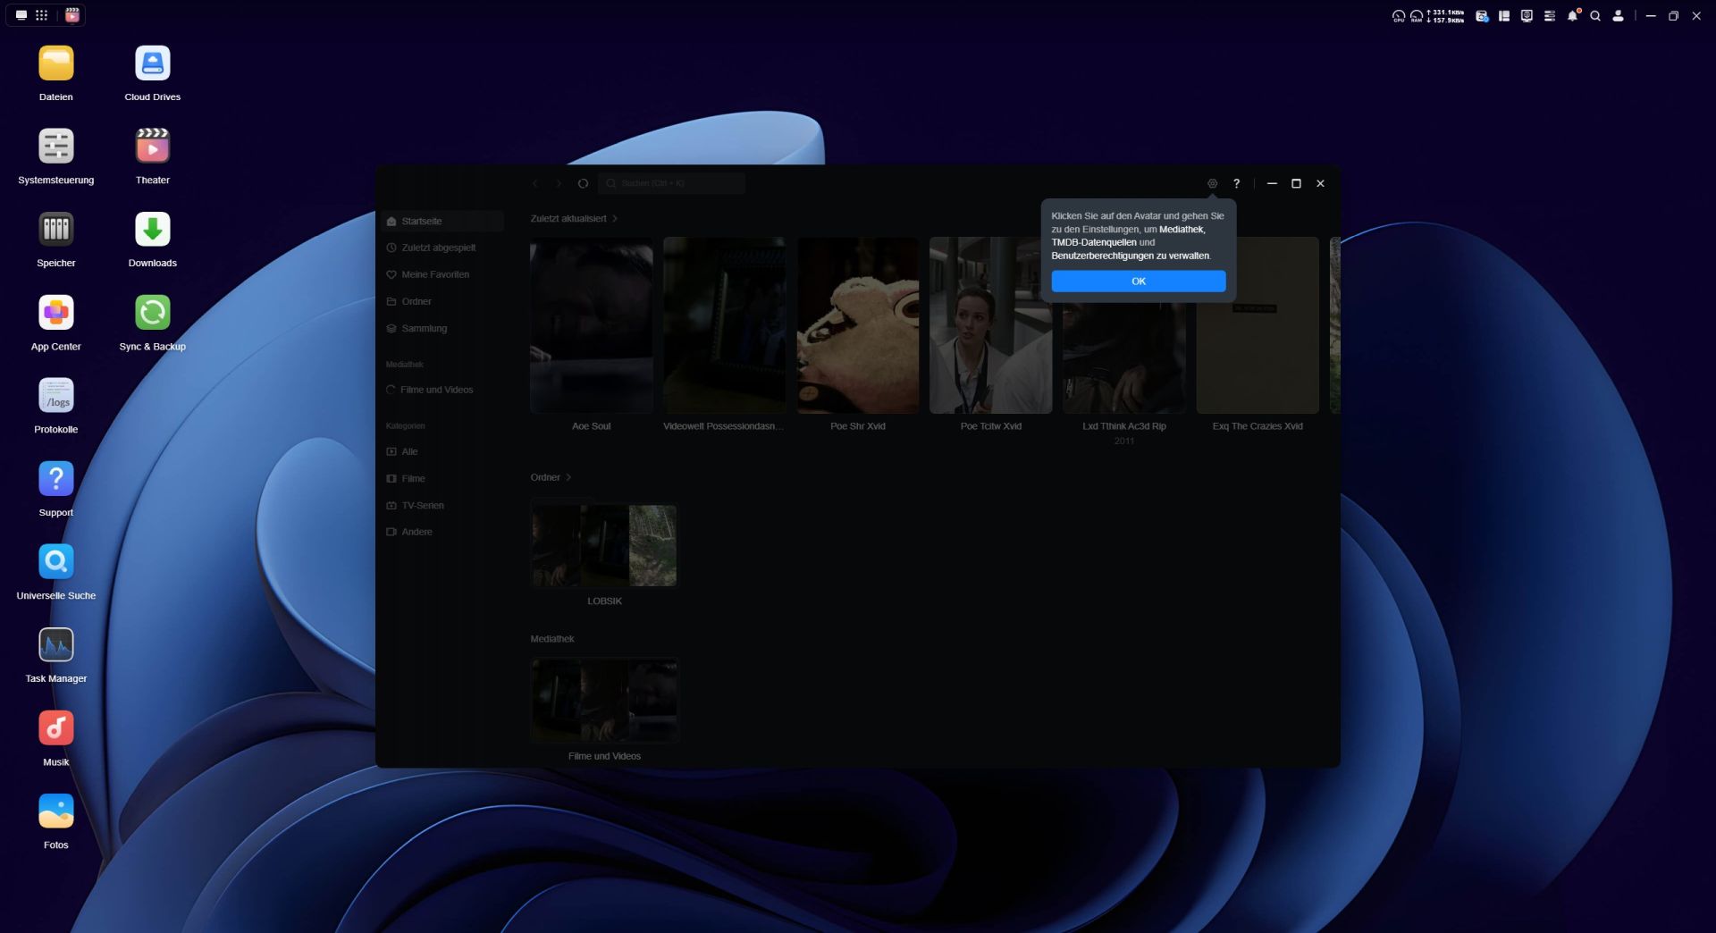Screen dimensions: 1716x933
Task: Click the user account icon in top bar
Action: click(1618, 16)
